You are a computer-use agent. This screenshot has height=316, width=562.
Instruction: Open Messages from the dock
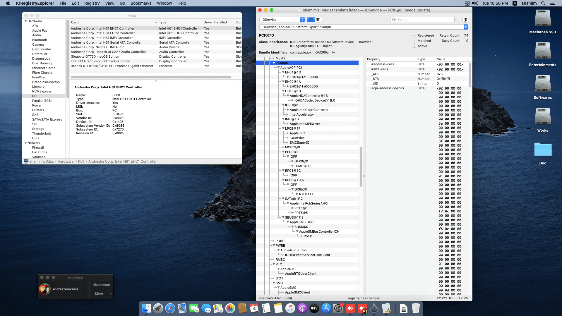(206, 308)
